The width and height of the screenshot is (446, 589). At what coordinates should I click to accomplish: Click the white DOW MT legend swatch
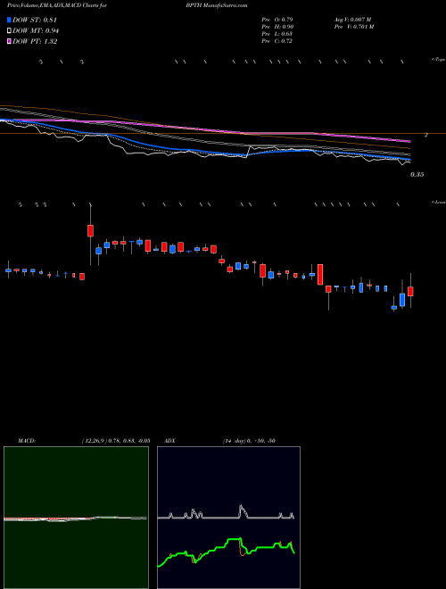10,31
